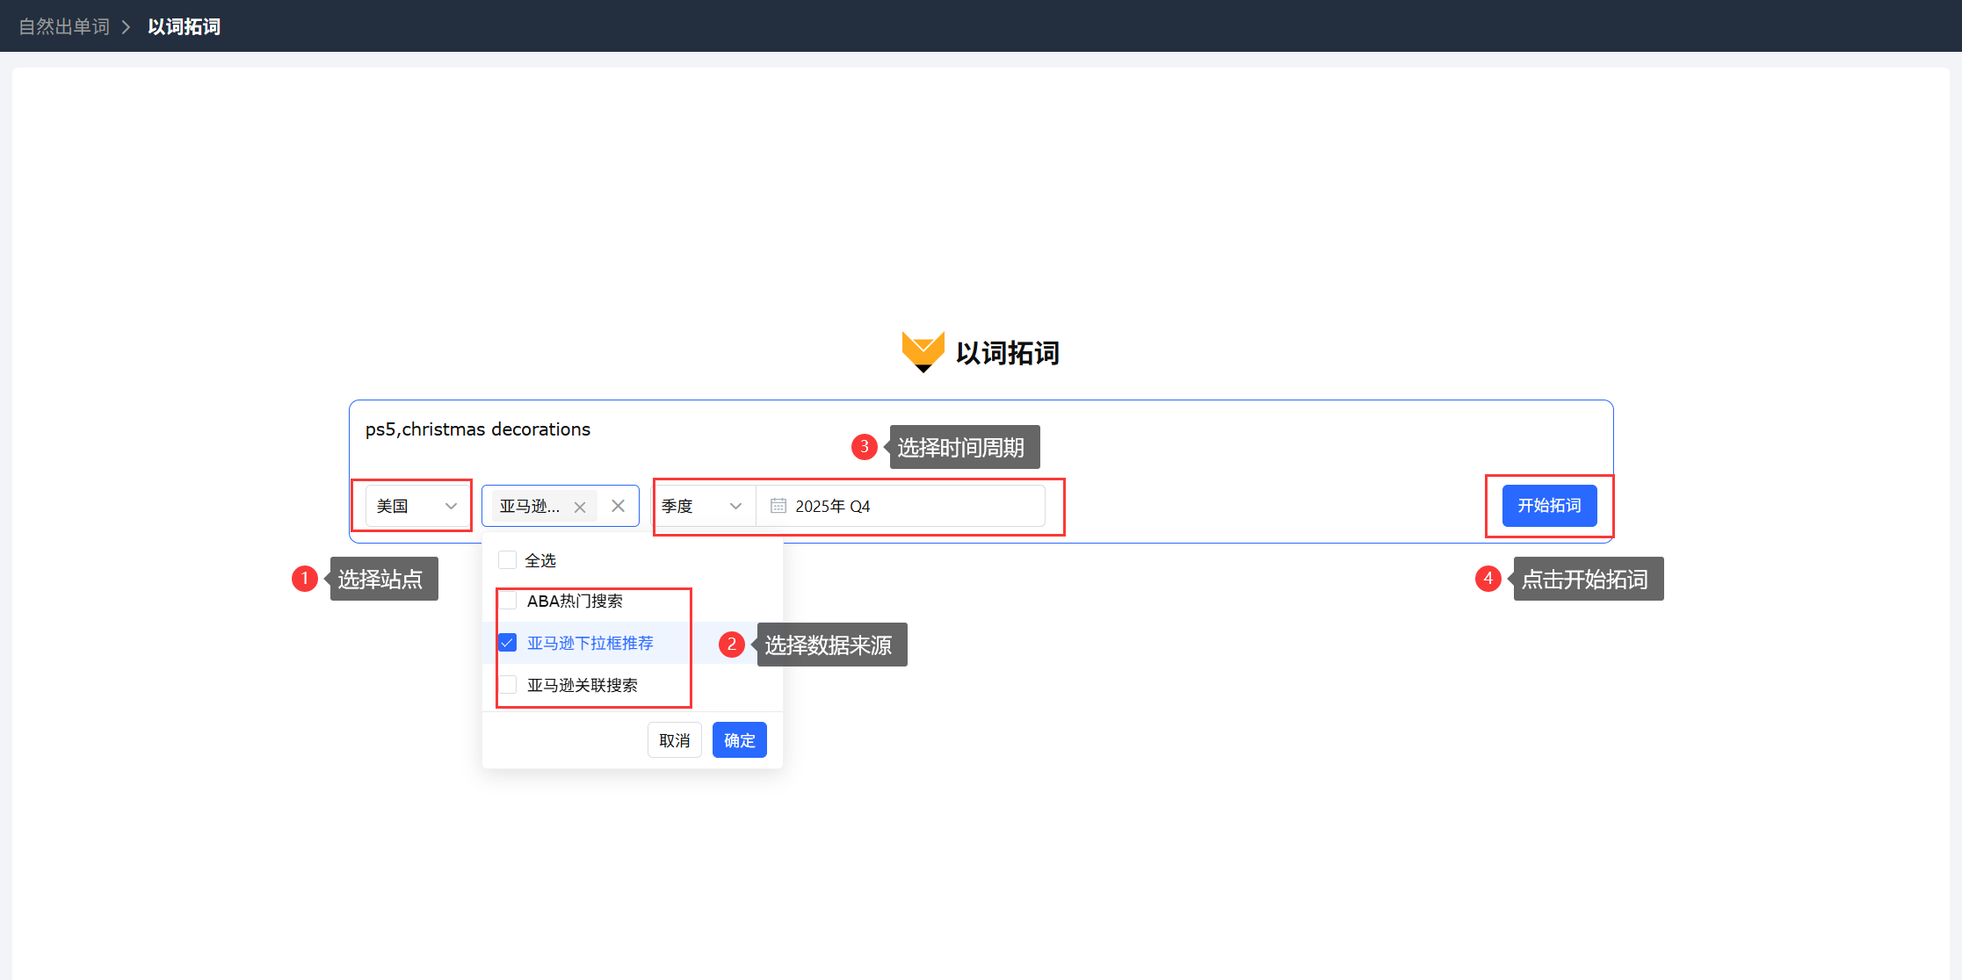Tick 亚马逊关联搜索 checkbox
Viewport: 1962px width, 980px height.
508,685
